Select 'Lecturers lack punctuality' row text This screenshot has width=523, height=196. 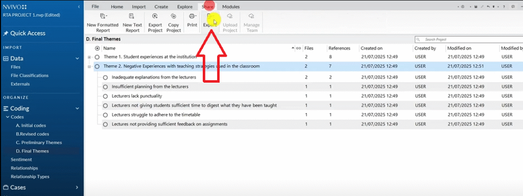pyautogui.click(x=137, y=96)
